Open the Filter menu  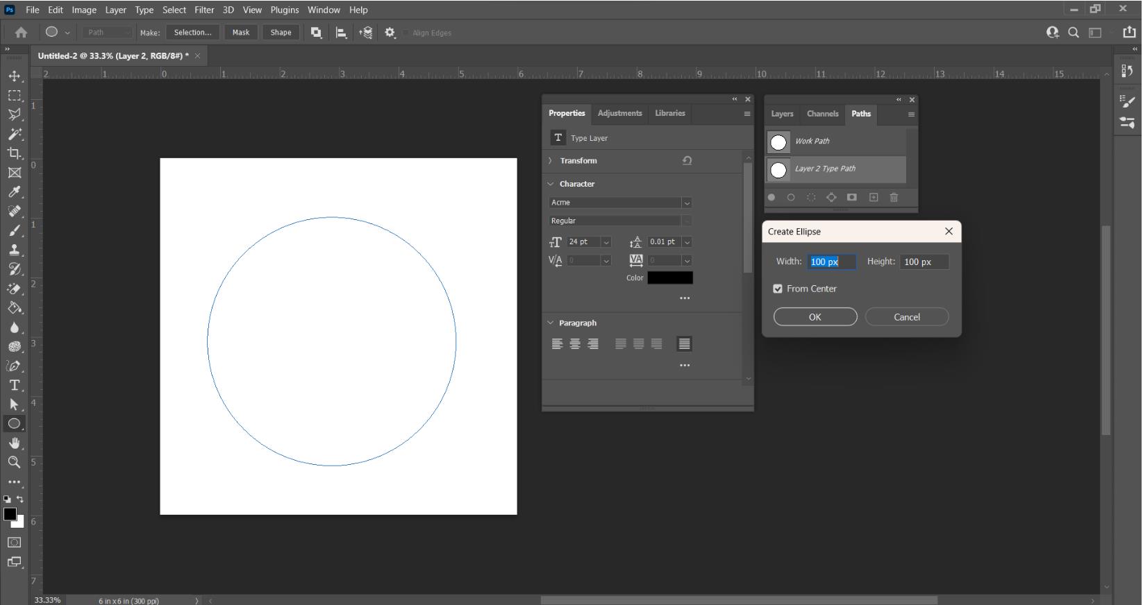click(x=203, y=10)
